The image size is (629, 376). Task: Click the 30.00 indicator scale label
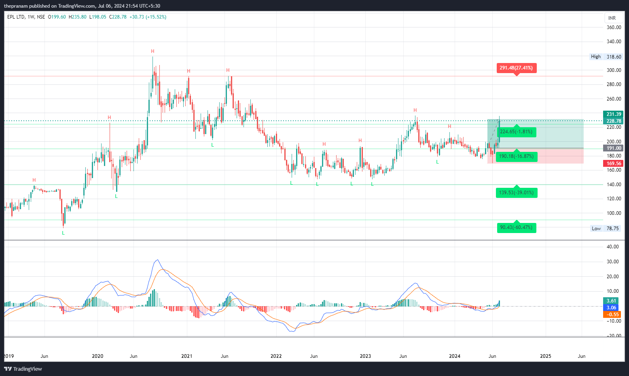613,262
